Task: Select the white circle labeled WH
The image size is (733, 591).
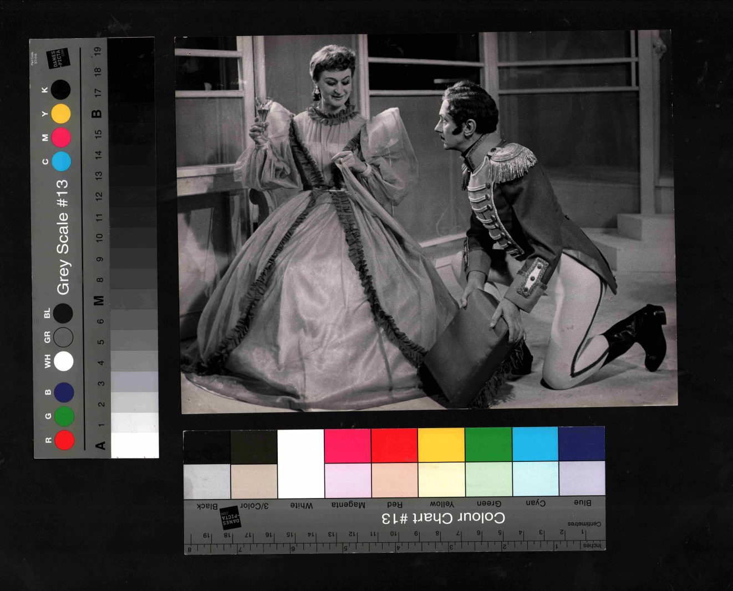Action: click(64, 361)
